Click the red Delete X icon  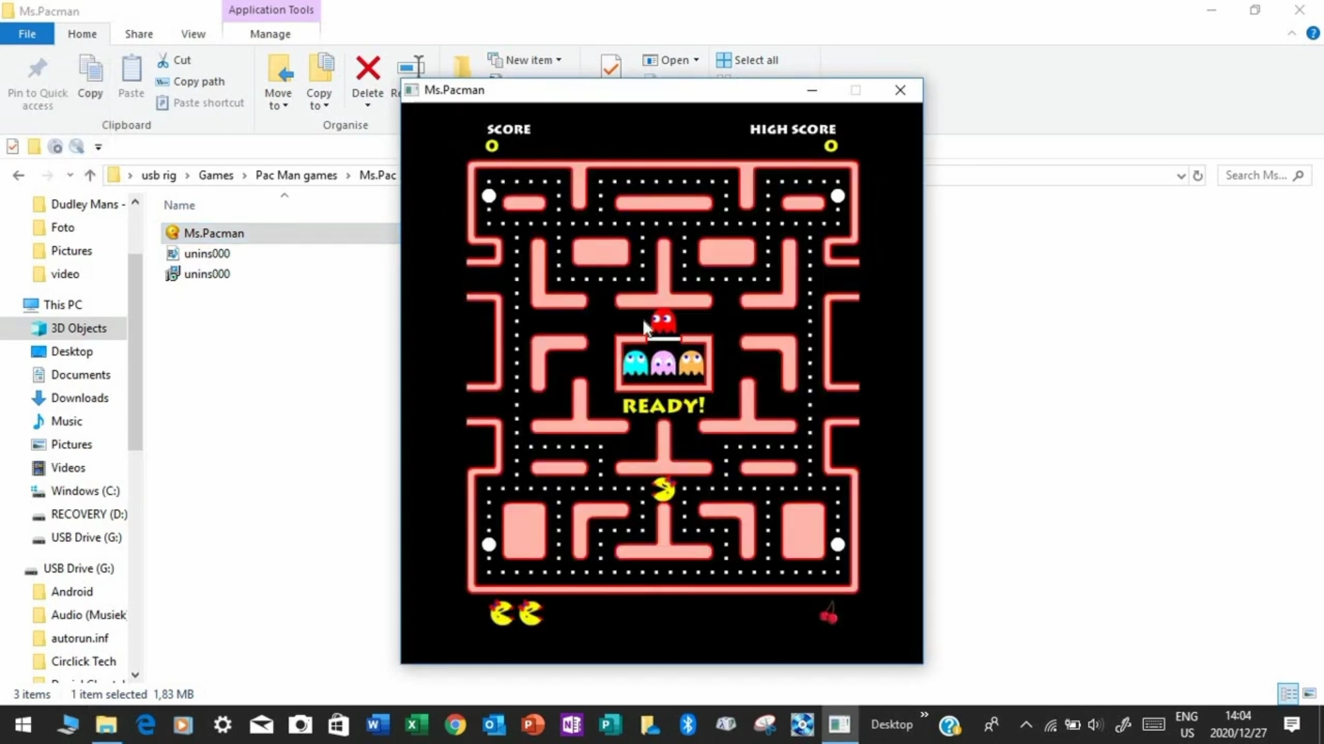(368, 68)
